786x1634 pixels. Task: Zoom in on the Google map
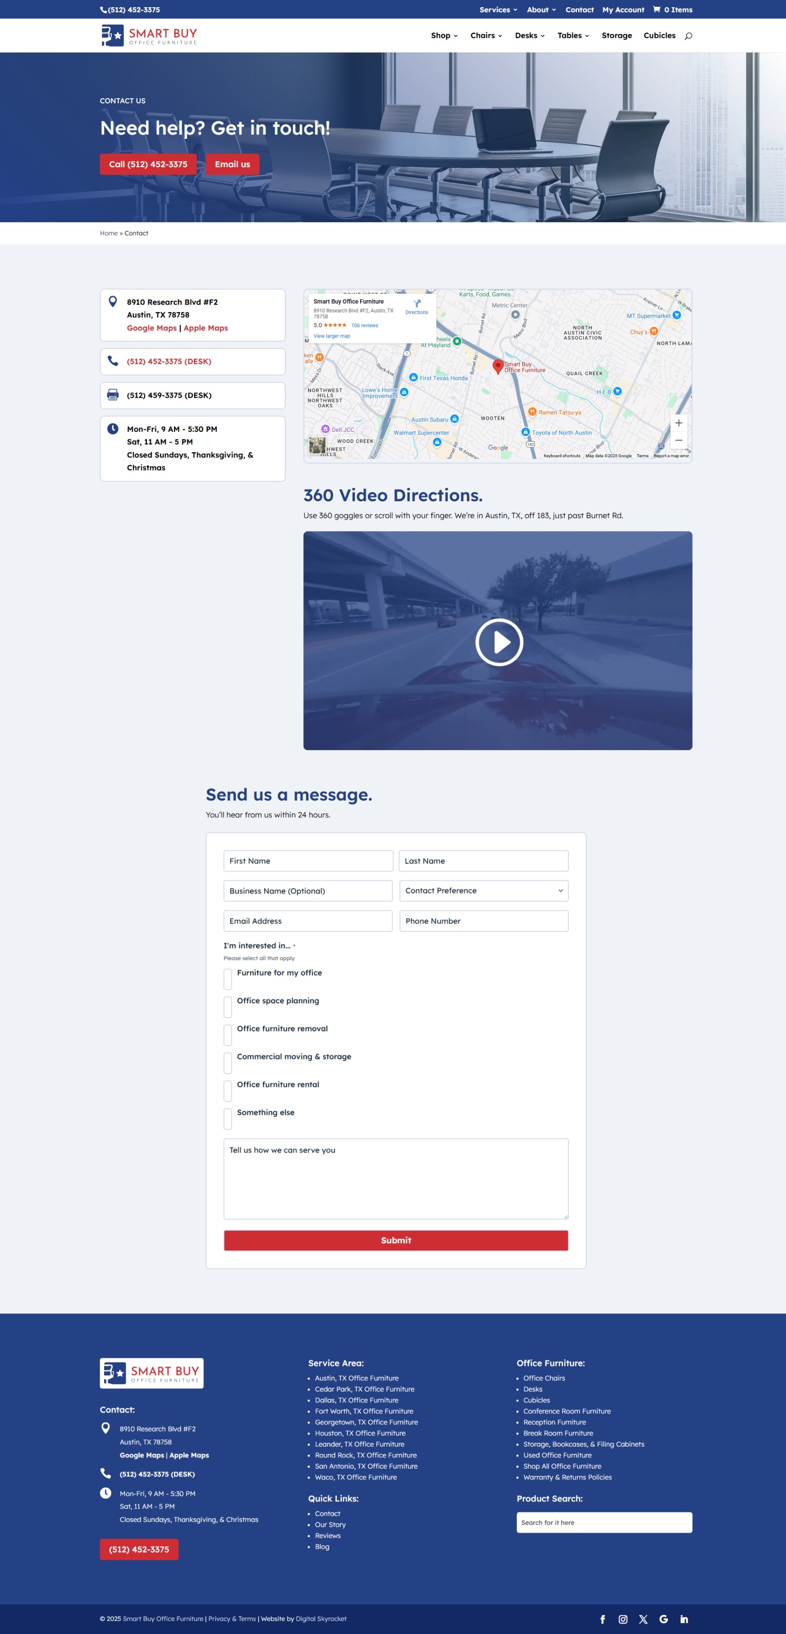coord(678,423)
